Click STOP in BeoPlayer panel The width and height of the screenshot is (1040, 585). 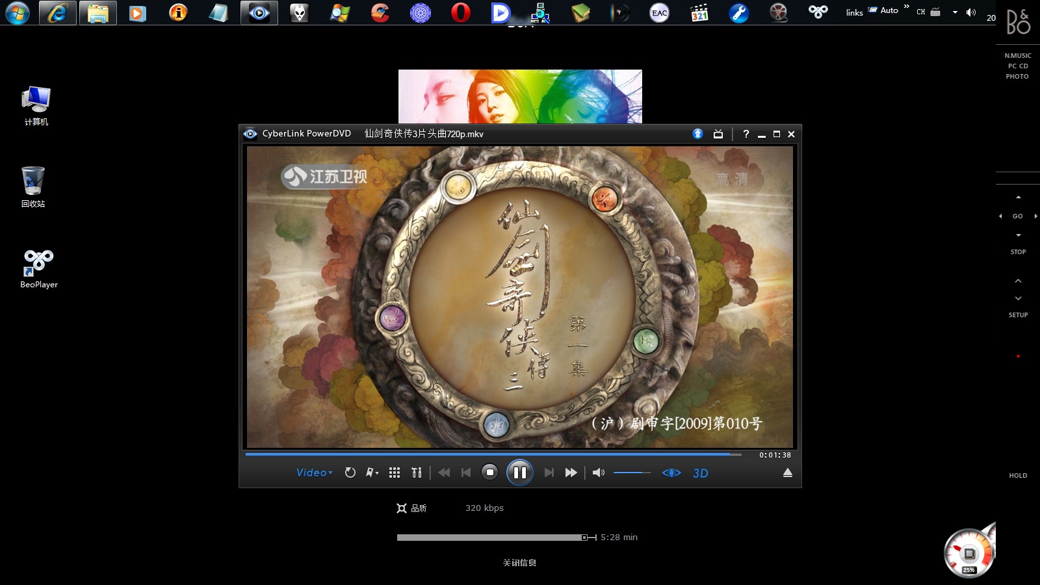coord(1019,252)
